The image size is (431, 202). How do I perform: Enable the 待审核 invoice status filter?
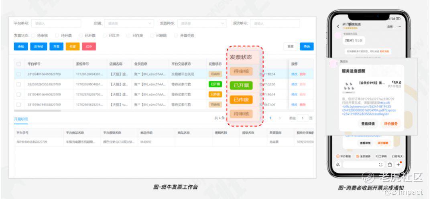pyautogui.click(x=33, y=35)
